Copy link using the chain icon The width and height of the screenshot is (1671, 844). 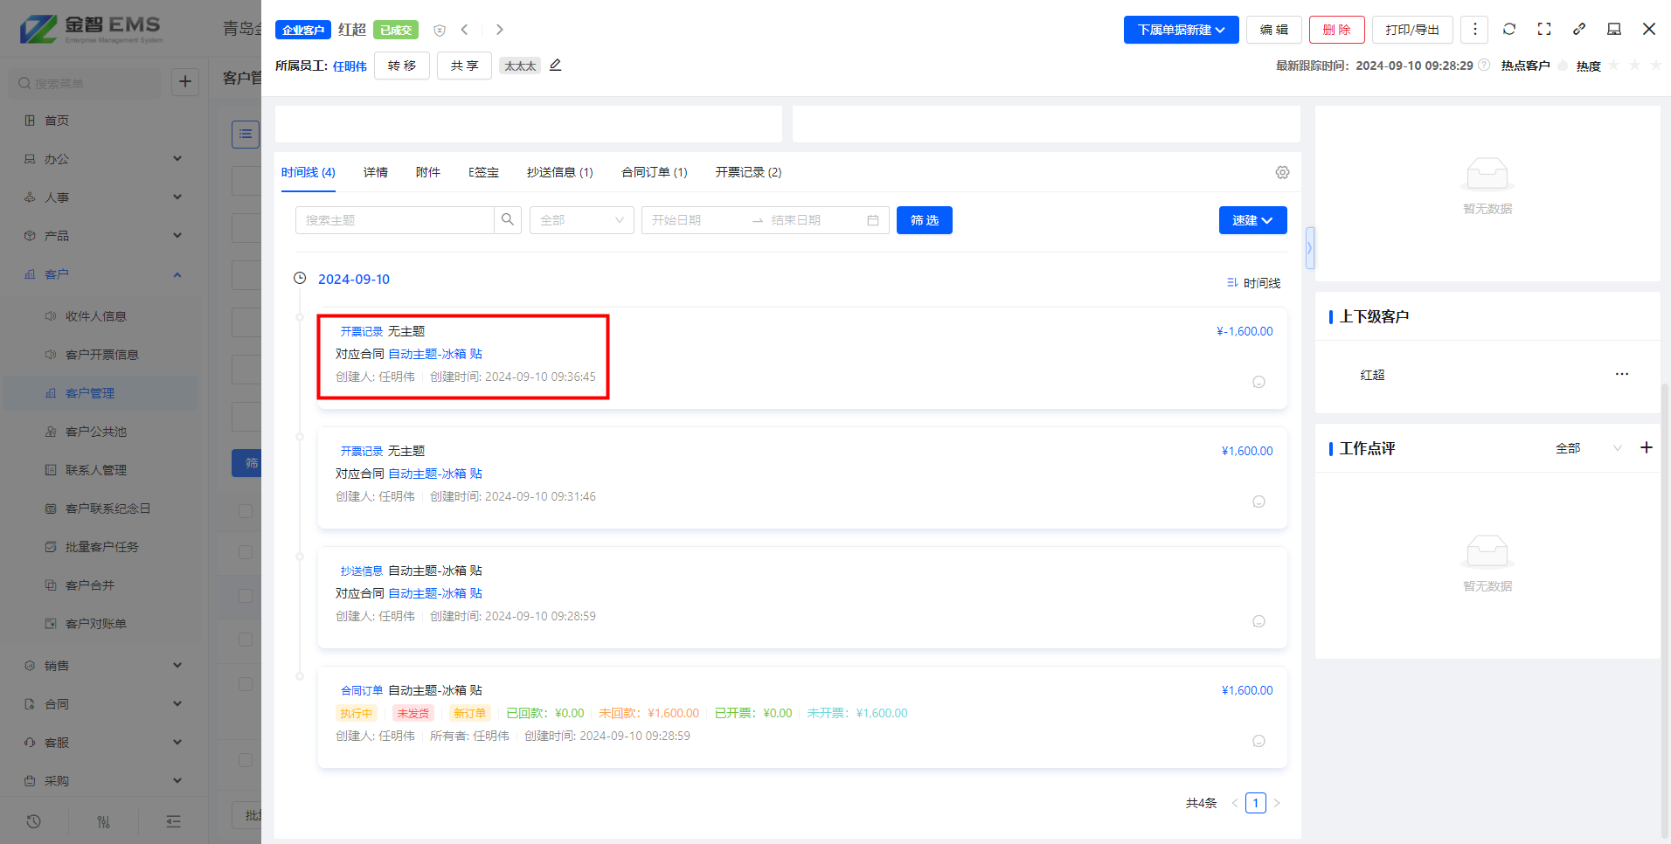pos(1579,29)
